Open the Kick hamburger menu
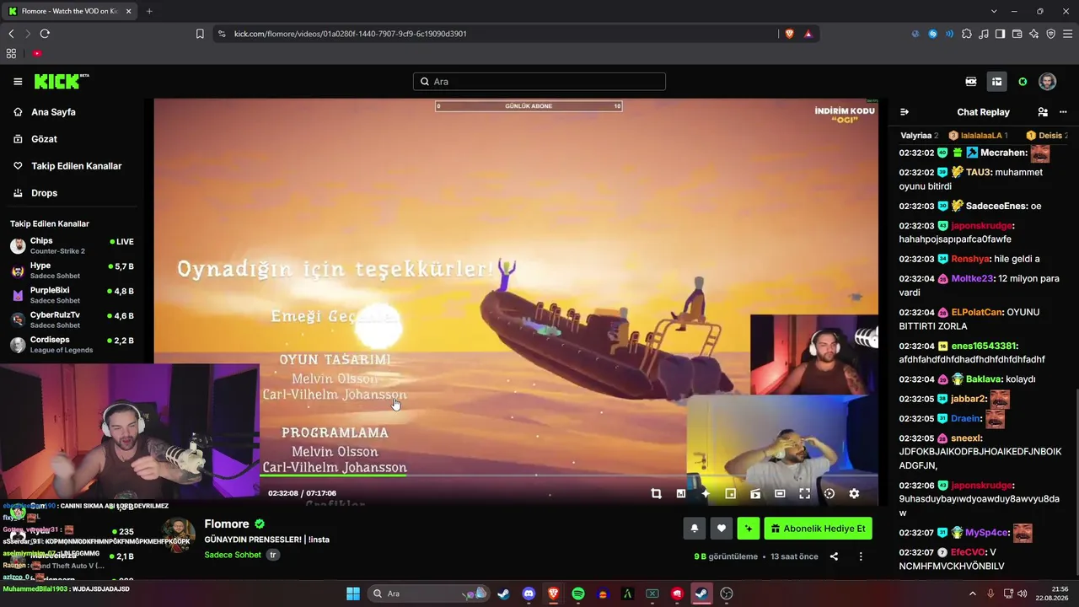 [x=18, y=82]
